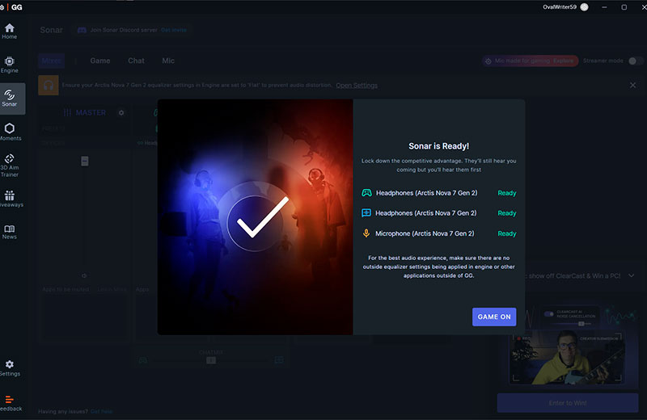Open Settings gear in sidebar

(x=10, y=368)
